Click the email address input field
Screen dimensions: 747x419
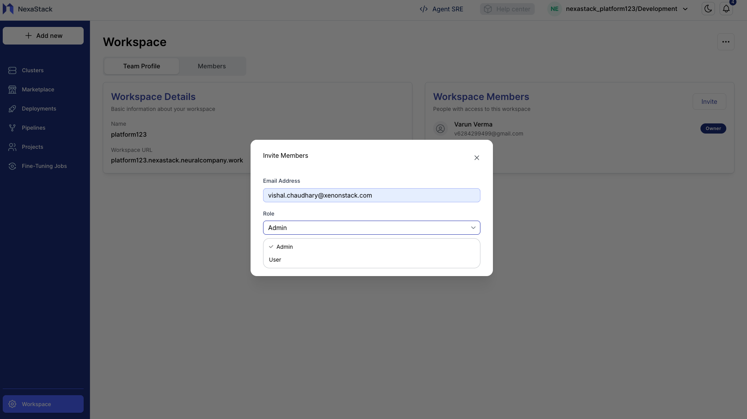371,195
